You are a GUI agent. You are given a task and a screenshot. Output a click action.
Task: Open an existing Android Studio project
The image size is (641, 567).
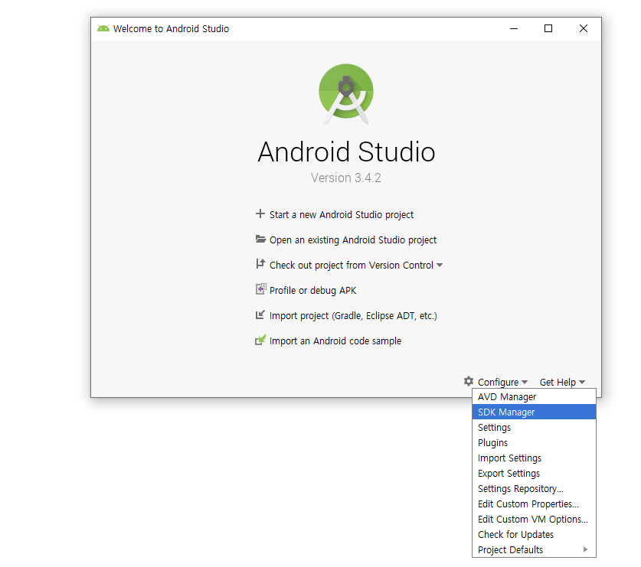[x=353, y=240]
